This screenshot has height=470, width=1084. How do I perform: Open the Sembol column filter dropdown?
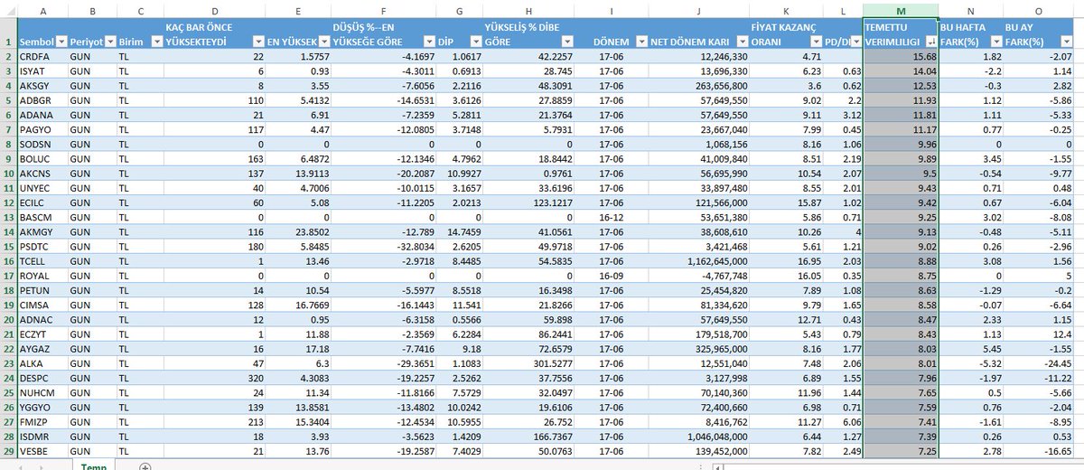tap(61, 42)
